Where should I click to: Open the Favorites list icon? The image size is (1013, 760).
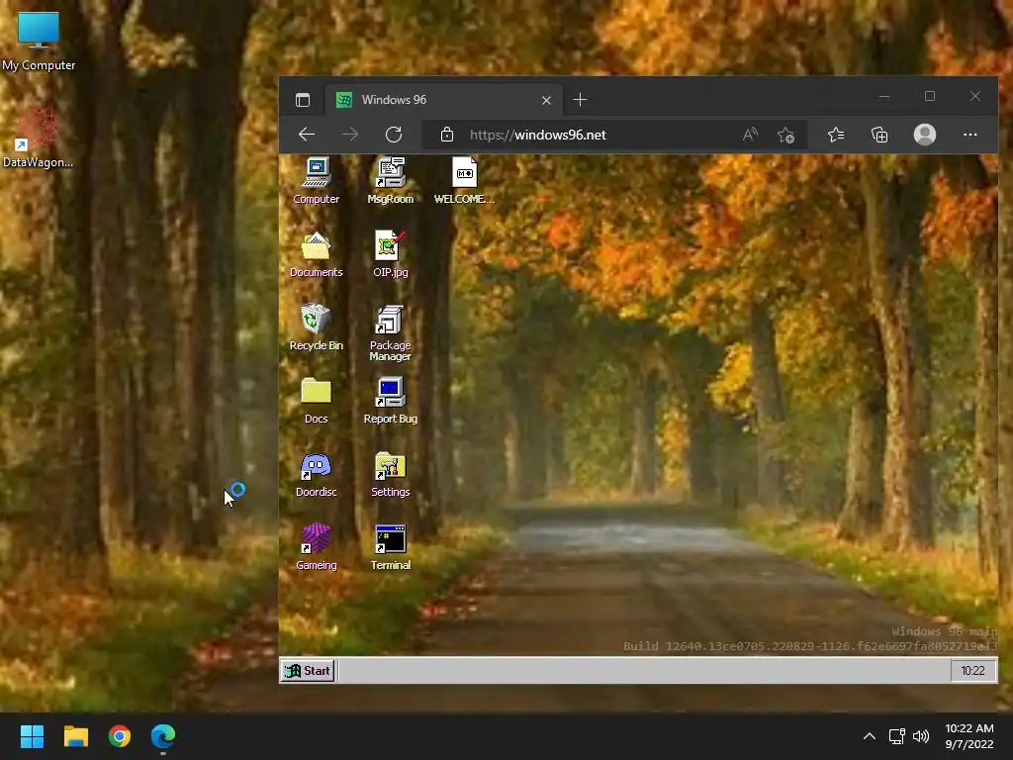click(836, 135)
